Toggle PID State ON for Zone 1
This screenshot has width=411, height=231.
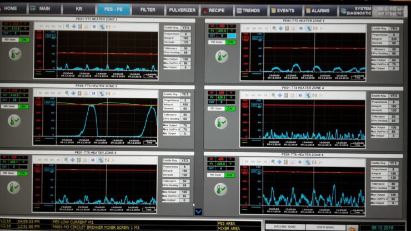pos(23,40)
